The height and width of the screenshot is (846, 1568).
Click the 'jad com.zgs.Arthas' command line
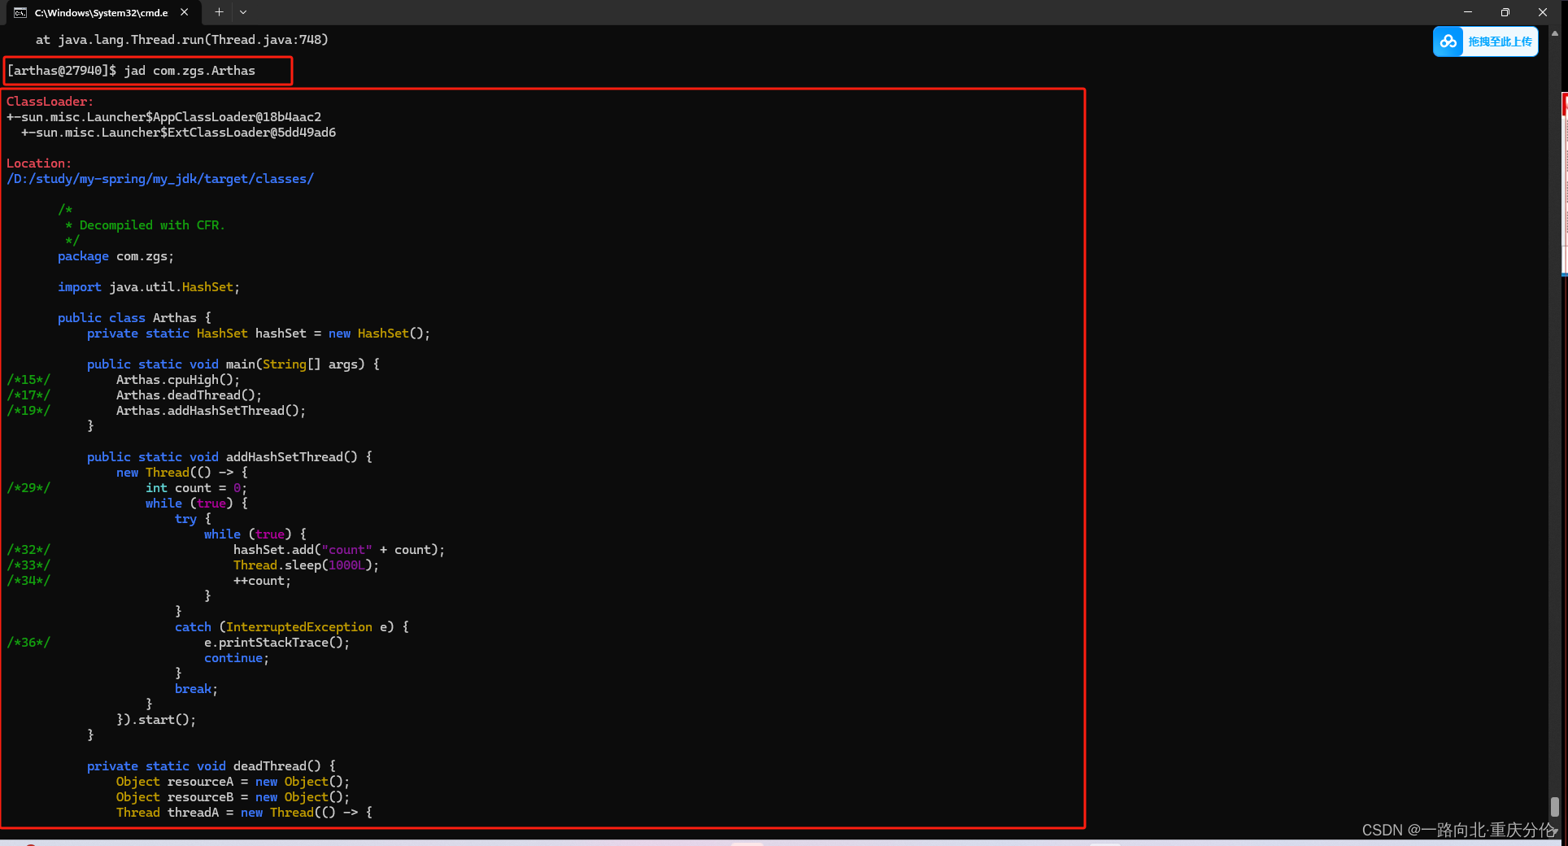pyautogui.click(x=131, y=71)
